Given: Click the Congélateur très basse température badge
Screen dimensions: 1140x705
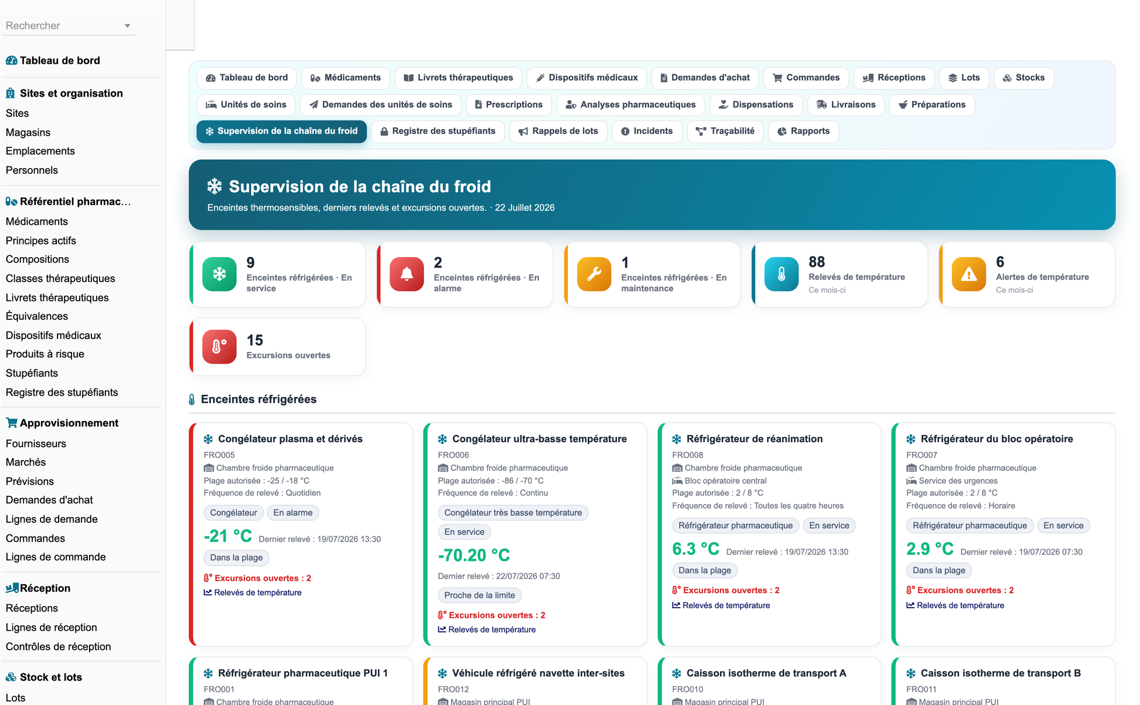Looking at the screenshot, I should 513,513.
